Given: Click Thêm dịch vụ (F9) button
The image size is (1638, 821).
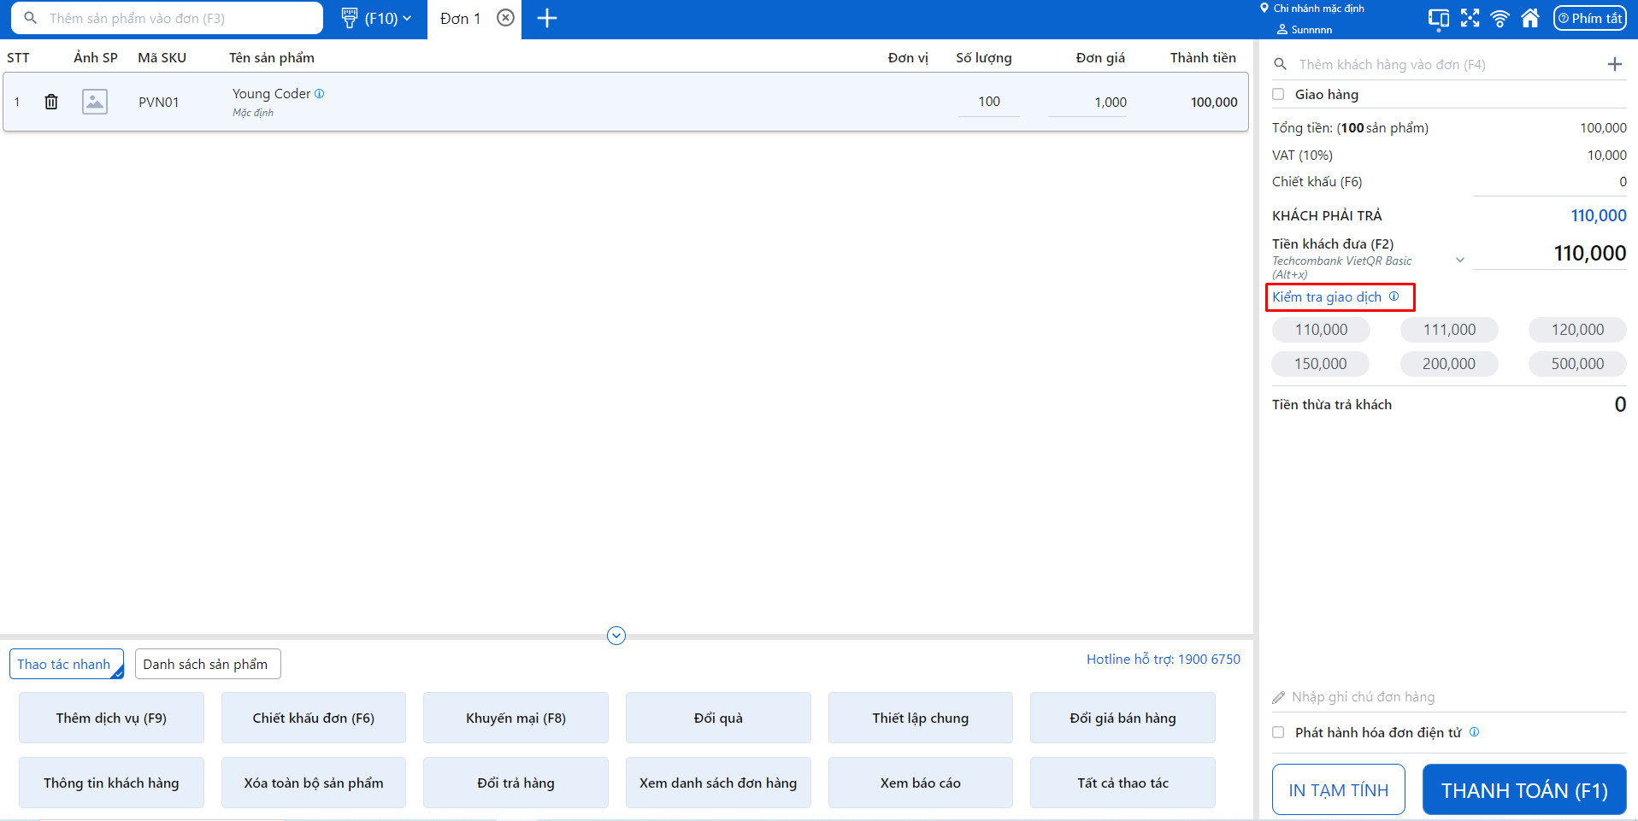Looking at the screenshot, I should [x=111, y=718].
